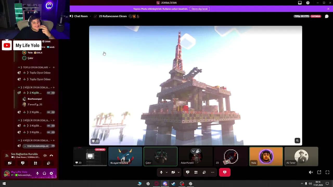Open the Chat Room channel title
The image size is (333, 187).
click(81, 16)
